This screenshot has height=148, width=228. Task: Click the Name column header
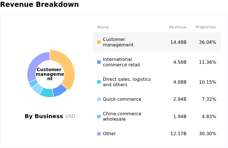(103, 27)
